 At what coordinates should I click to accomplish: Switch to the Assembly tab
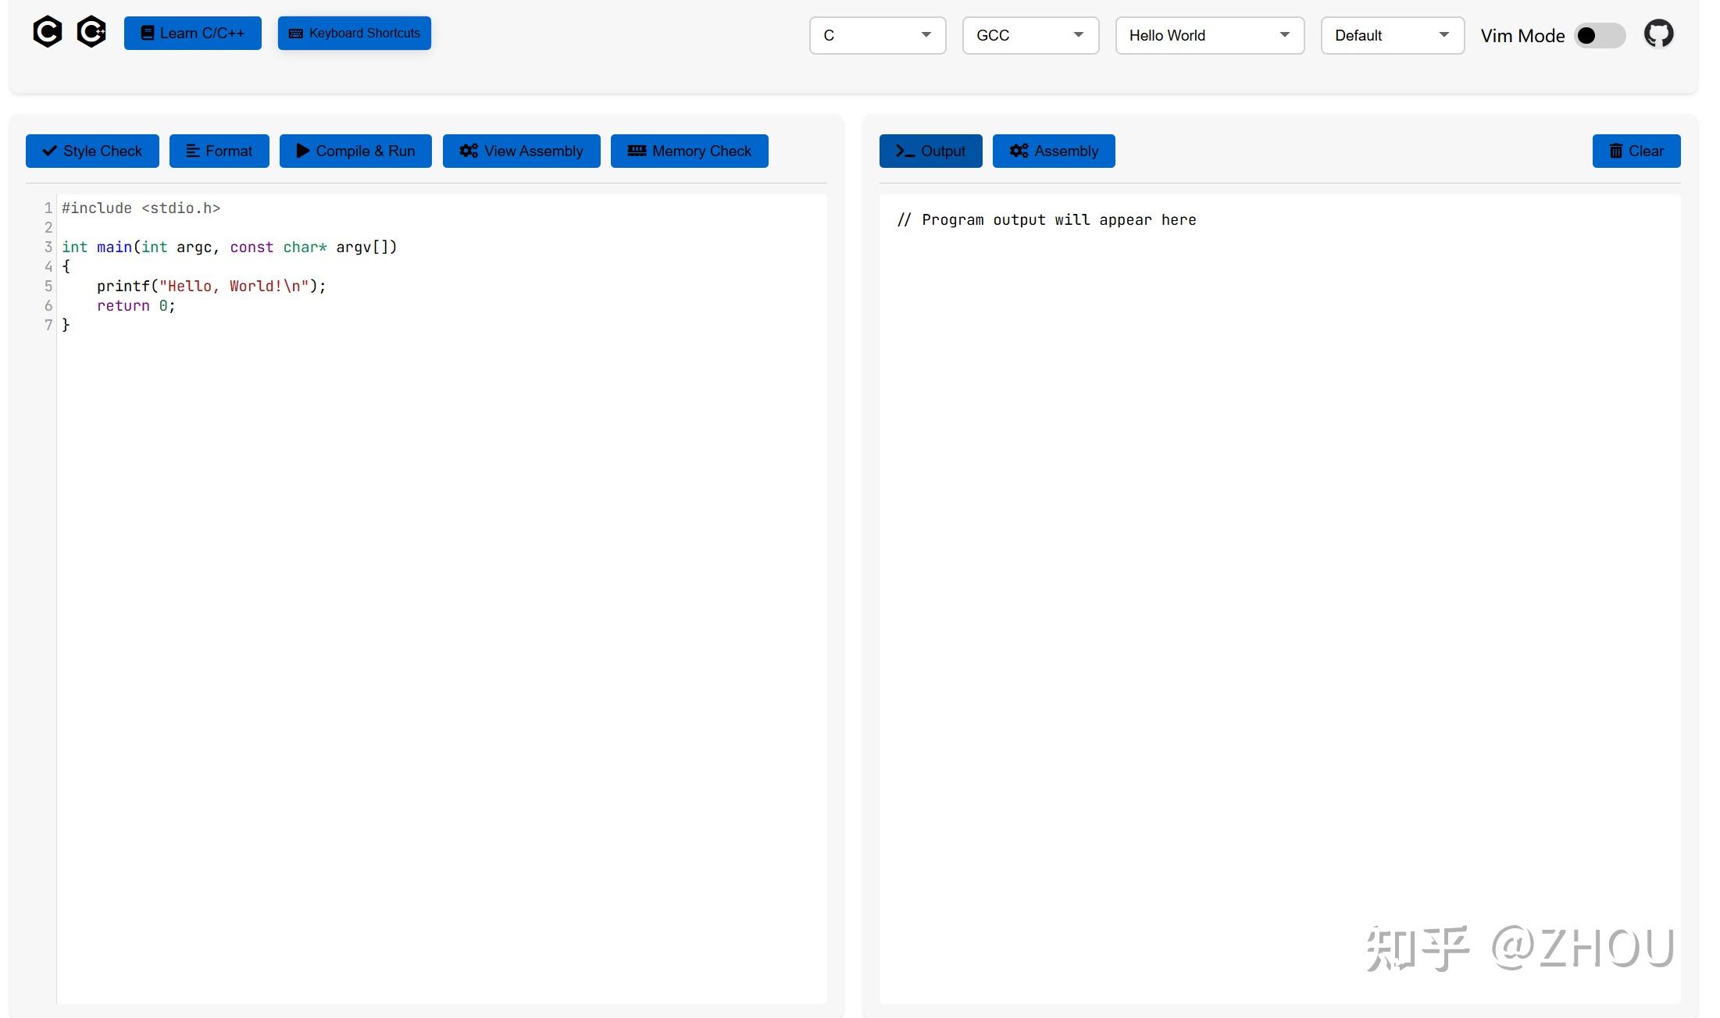click(1053, 151)
